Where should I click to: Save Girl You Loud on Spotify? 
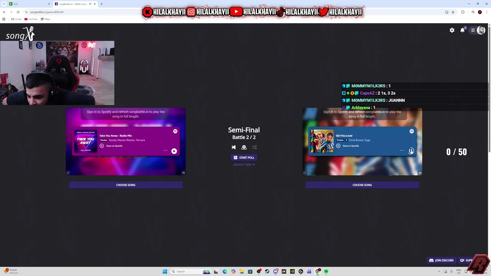click(348, 146)
